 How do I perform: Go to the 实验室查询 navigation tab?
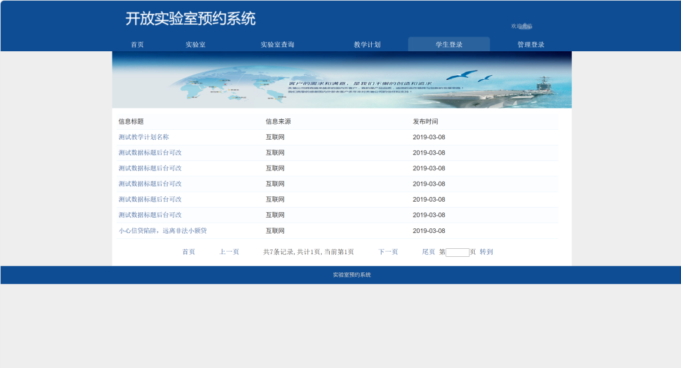pos(277,45)
